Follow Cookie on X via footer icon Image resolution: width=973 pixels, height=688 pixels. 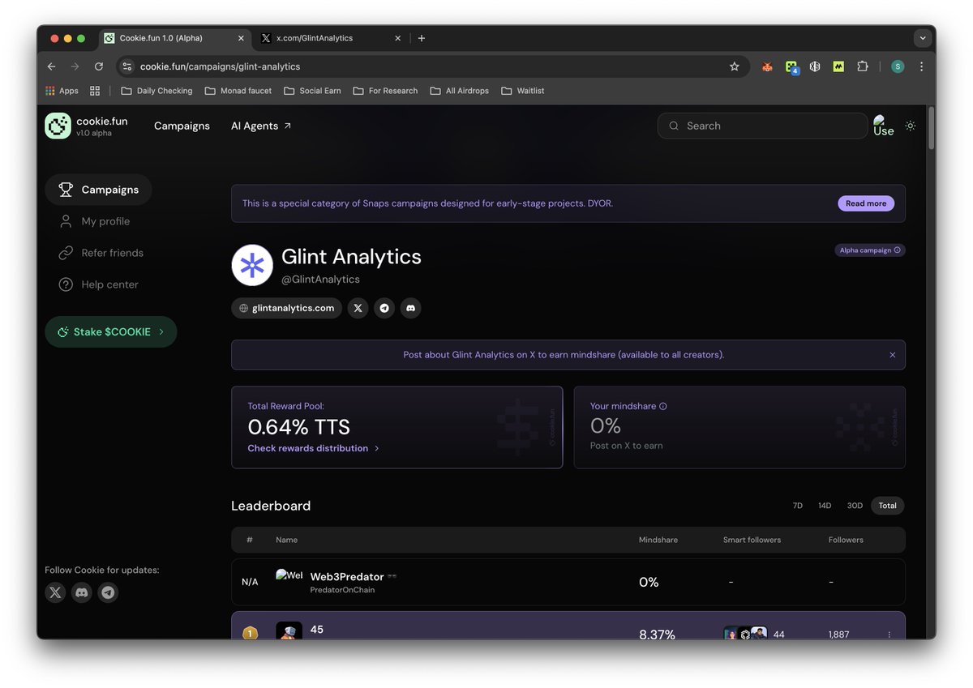pos(54,592)
